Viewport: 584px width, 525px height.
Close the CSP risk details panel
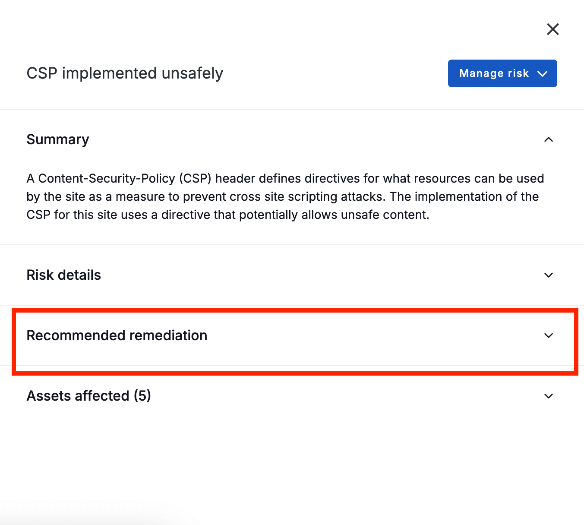click(x=552, y=29)
